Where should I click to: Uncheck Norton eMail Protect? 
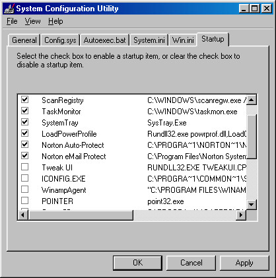(x=25, y=156)
